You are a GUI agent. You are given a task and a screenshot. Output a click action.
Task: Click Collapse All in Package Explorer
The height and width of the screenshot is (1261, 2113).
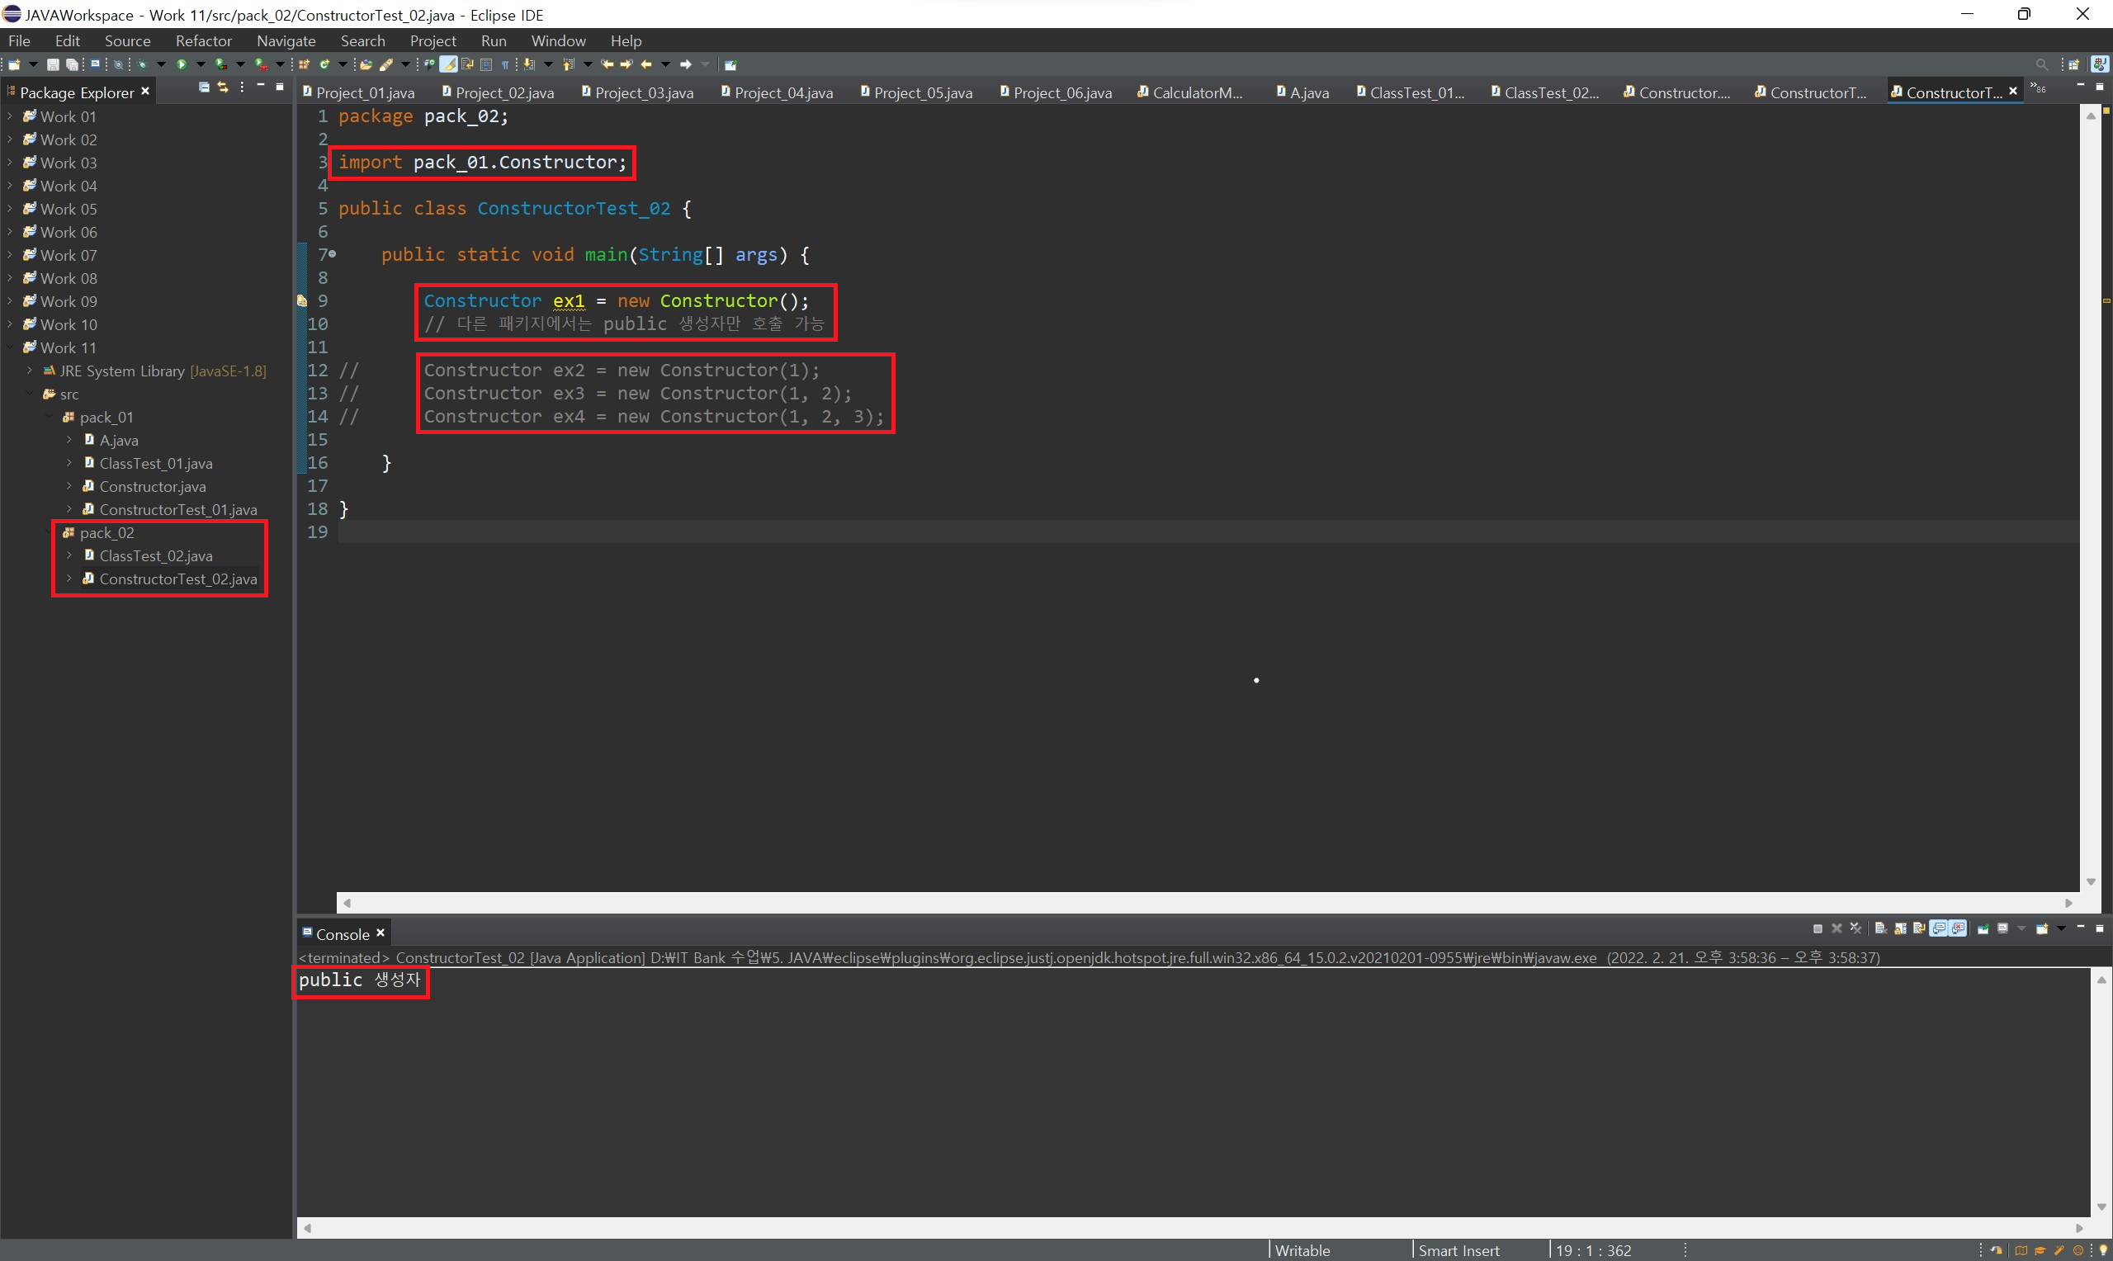coord(204,87)
